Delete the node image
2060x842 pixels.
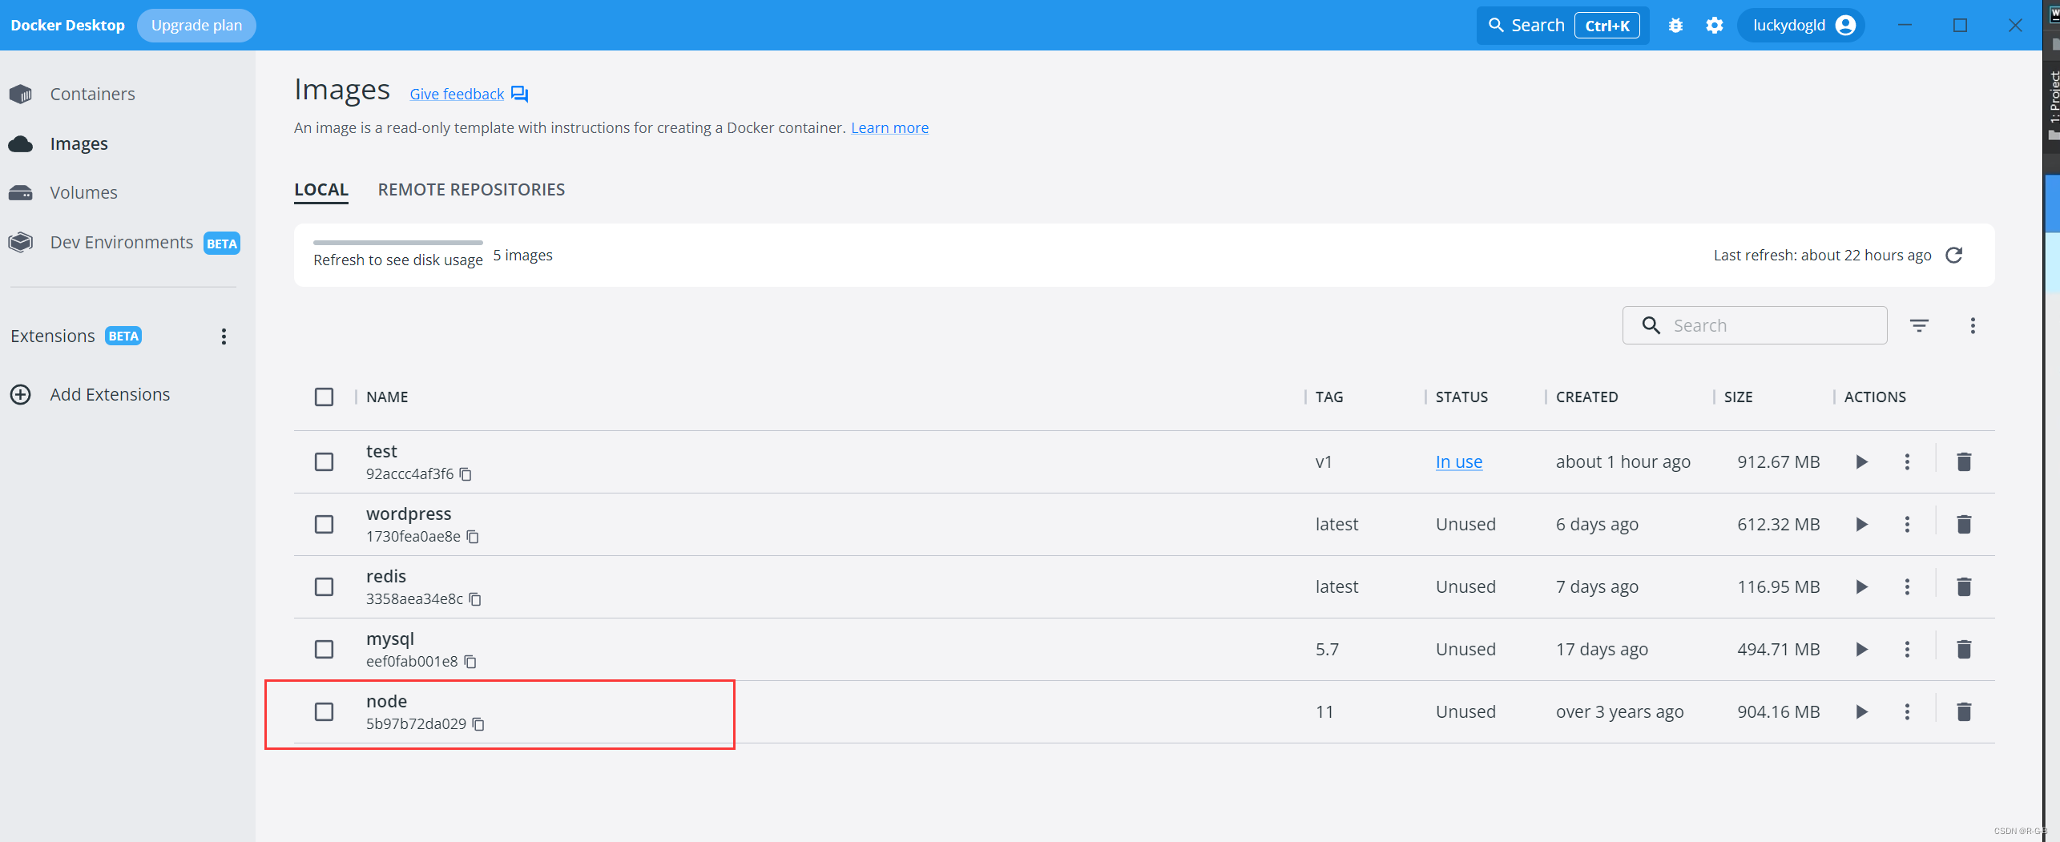(1964, 711)
